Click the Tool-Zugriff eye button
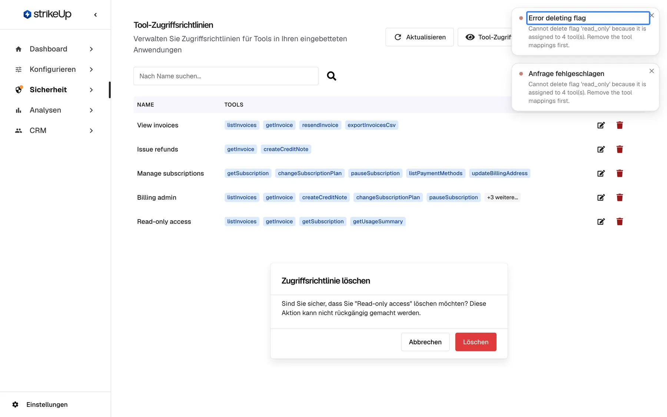Viewport: 667px width, 417px height. pyautogui.click(x=485, y=37)
